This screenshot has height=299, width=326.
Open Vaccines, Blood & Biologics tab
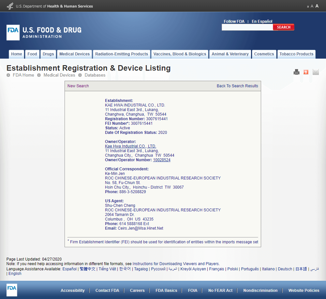click(180, 54)
